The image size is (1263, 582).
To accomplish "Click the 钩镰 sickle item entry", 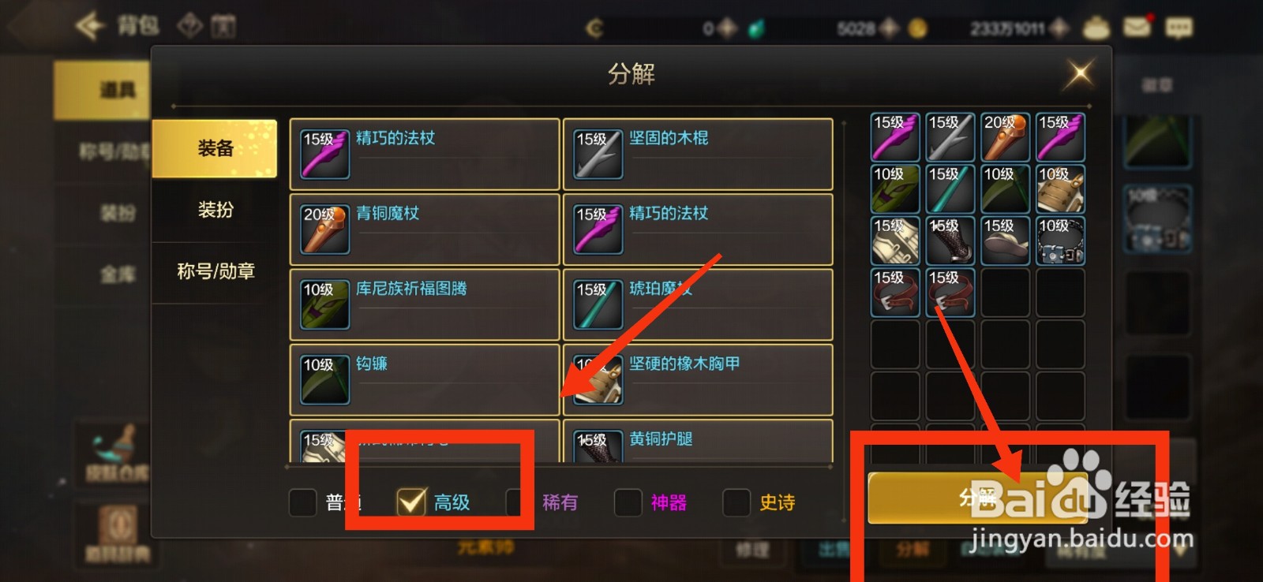I will click(425, 379).
